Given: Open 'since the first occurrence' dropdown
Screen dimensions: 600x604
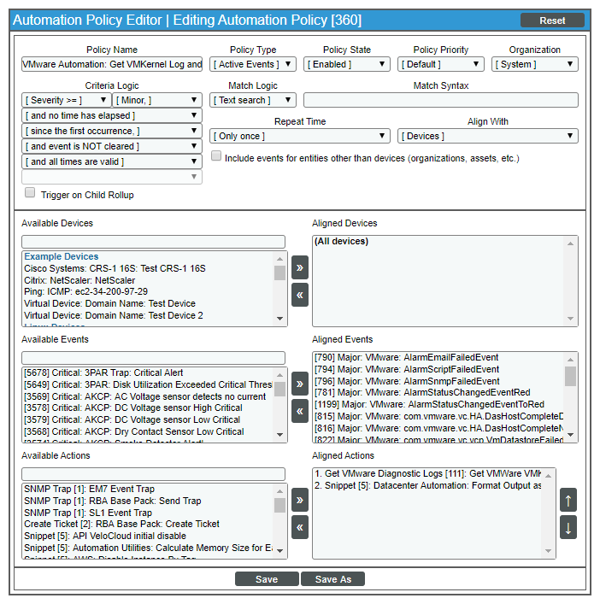Looking at the screenshot, I should click(x=112, y=131).
